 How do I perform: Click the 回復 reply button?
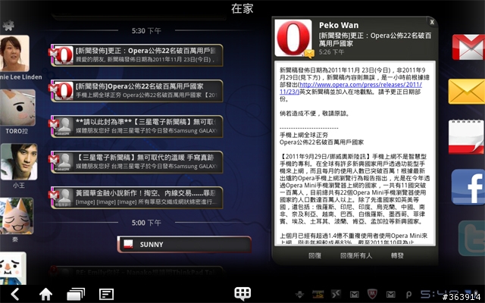tap(314, 256)
